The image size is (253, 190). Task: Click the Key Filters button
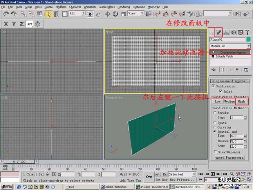point(182,180)
